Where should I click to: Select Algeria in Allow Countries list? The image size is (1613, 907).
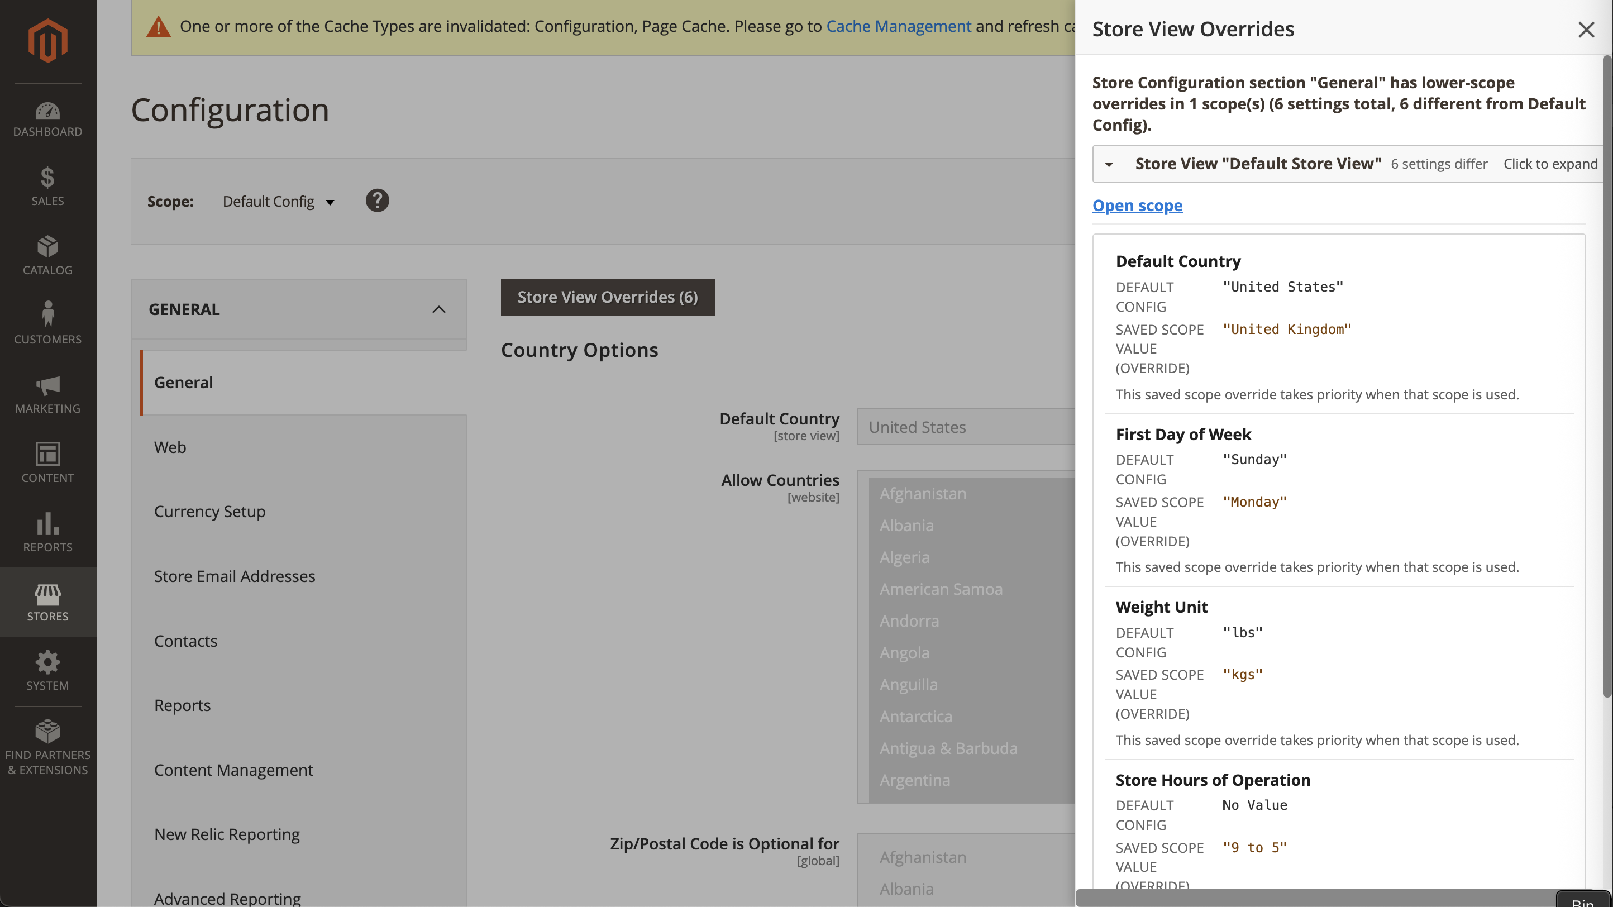coord(971,558)
